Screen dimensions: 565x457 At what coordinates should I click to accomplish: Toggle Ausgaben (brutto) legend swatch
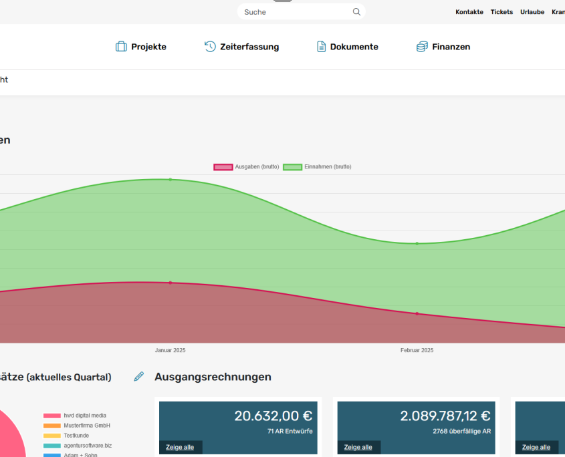point(223,167)
